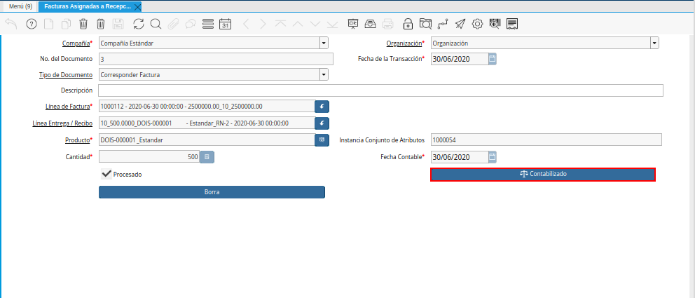
Task: Expand the Organización dropdown arrow
Action: (654, 43)
